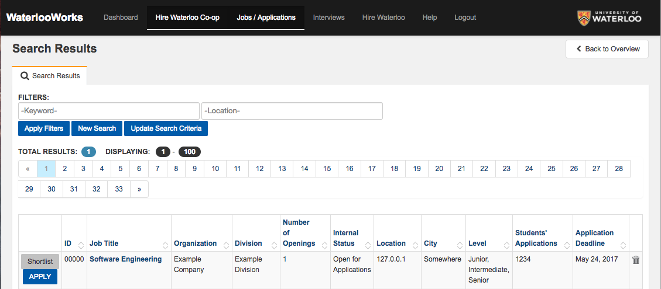The image size is (661, 289).
Task: Open Jobs / Applications menu
Action: tap(266, 18)
